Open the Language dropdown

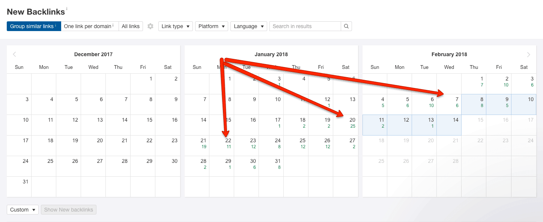coord(249,26)
